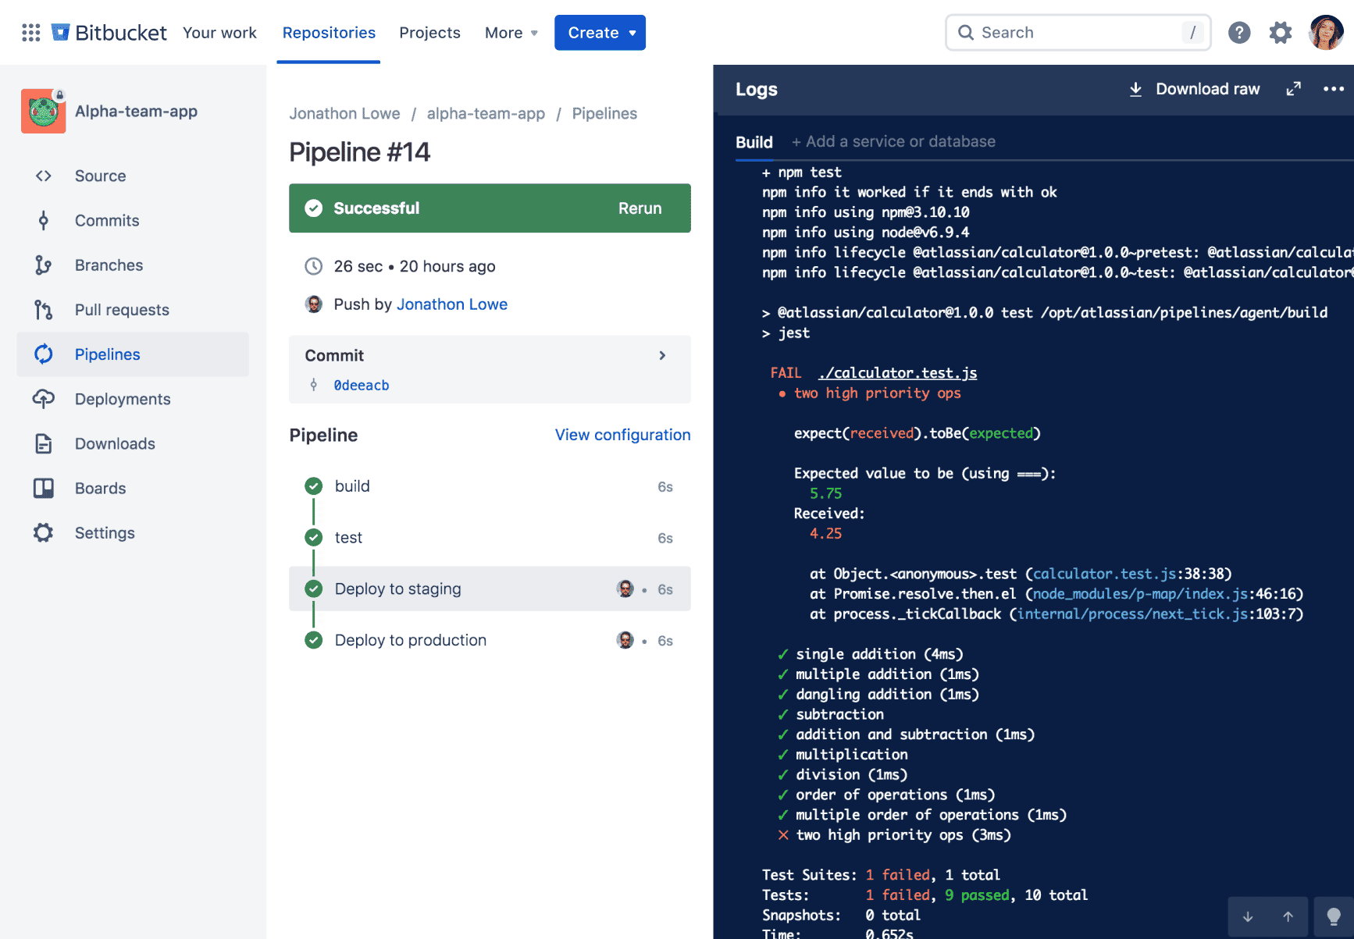Screen dimensions: 1354x939
Task: Open Source in the sidebar
Action: (133, 176)
